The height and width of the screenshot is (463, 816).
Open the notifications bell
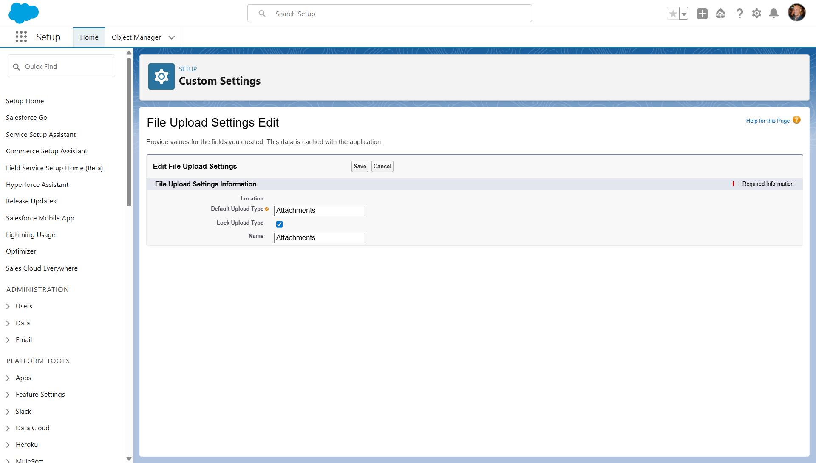tap(774, 14)
